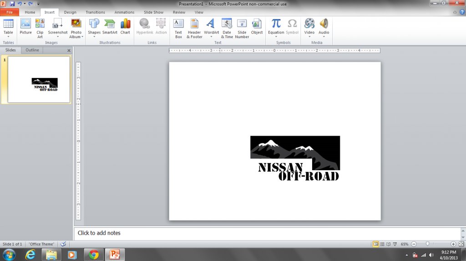Open the Slide Show tab
466x261 pixels.
(153, 12)
